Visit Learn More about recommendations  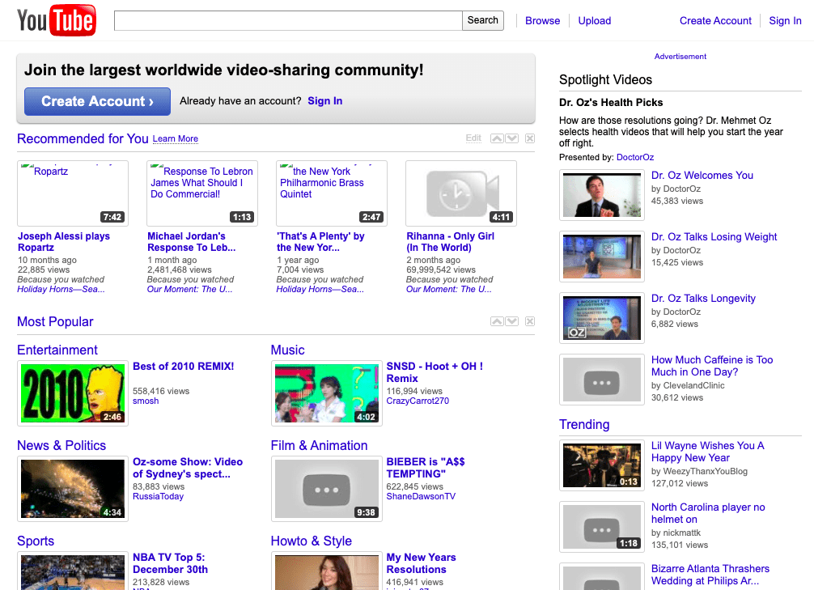tap(175, 139)
